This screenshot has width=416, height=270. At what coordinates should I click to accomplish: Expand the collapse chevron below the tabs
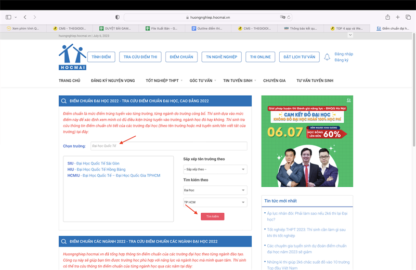tap(350, 35)
